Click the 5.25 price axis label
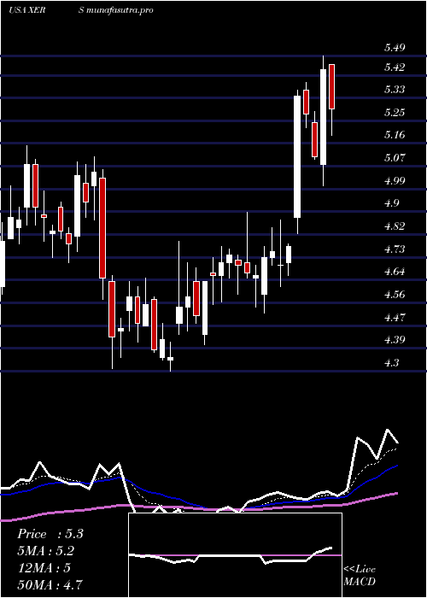Image resolution: width=427 pixels, height=598 pixels. (395, 113)
